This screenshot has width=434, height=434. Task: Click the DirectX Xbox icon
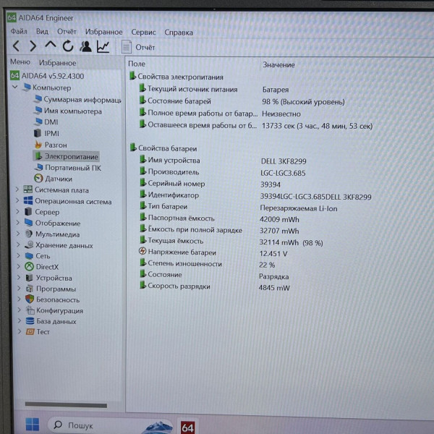pyautogui.click(x=29, y=267)
